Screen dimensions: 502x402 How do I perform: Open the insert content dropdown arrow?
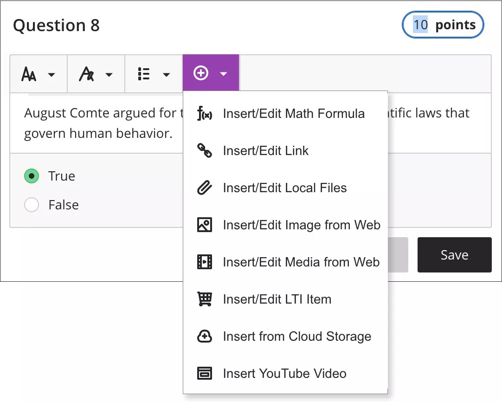coord(224,73)
